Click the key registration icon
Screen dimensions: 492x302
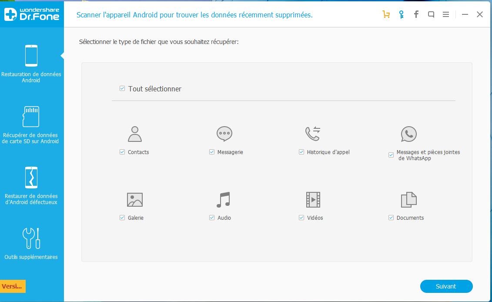pos(401,14)
